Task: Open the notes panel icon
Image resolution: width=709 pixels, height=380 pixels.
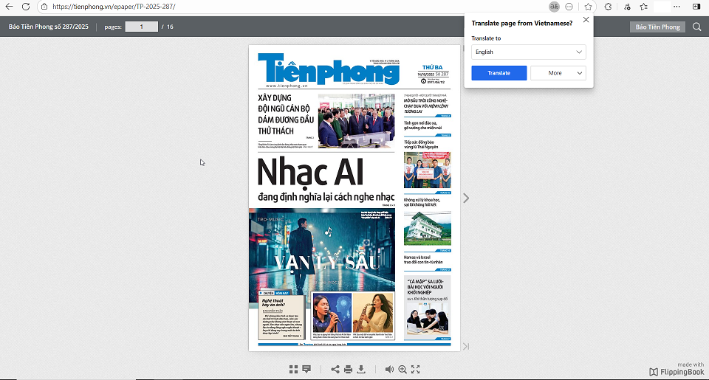Action: click(x=306, y=369)
